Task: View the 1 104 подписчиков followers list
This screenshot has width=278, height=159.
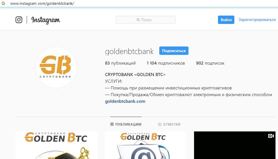Action: point(166,63)
